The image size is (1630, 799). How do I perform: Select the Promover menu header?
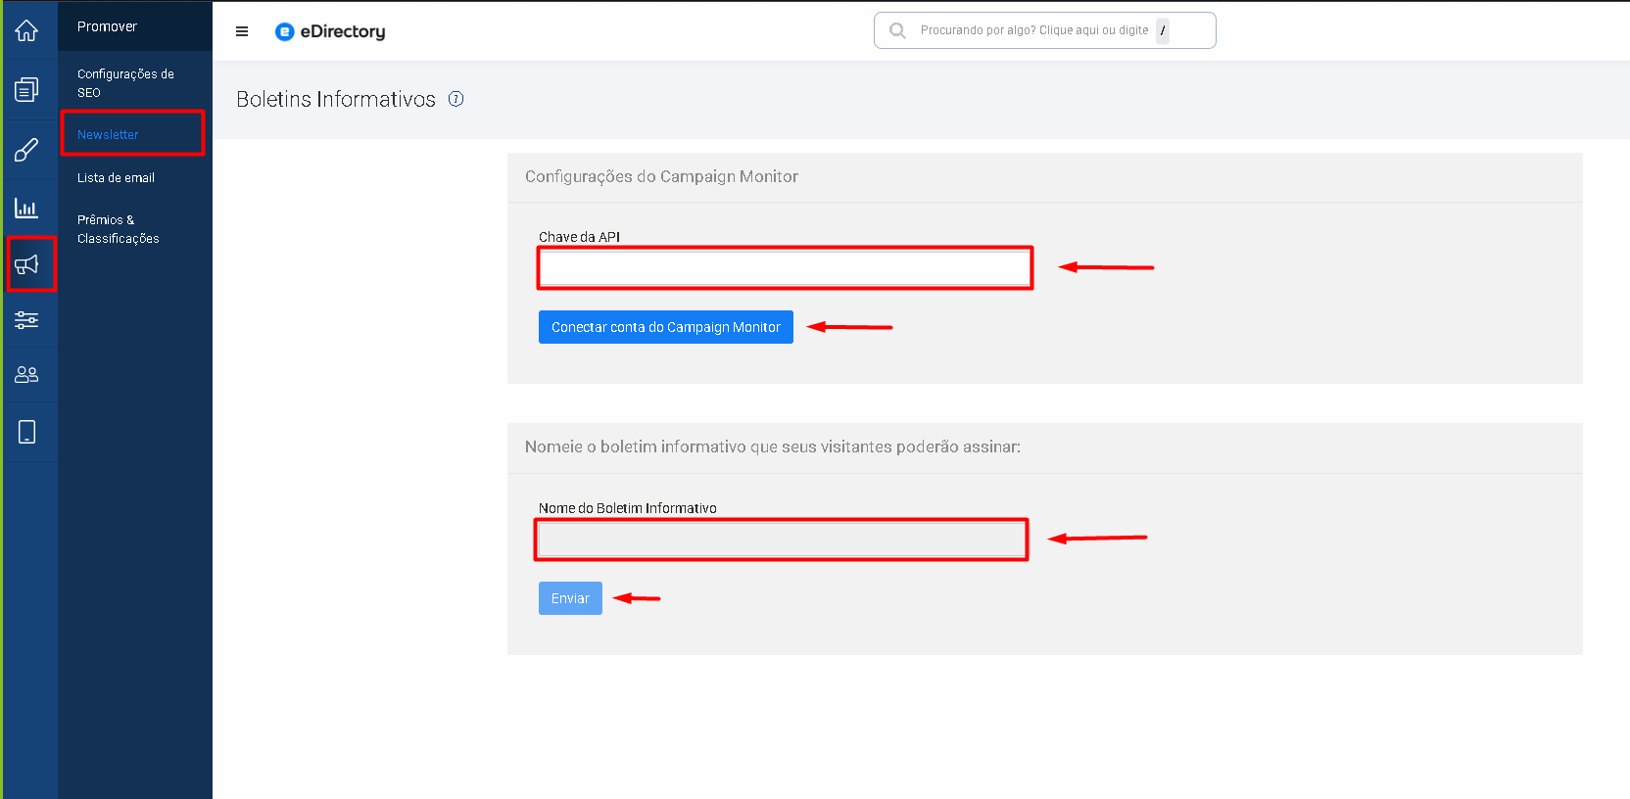(107, 26)
